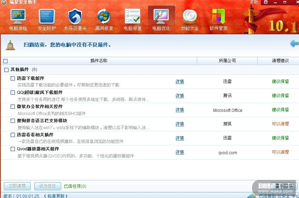Open 详情 for 迅雷看看相关插件
Screen dimensions: 299x198
pos(180,138)
